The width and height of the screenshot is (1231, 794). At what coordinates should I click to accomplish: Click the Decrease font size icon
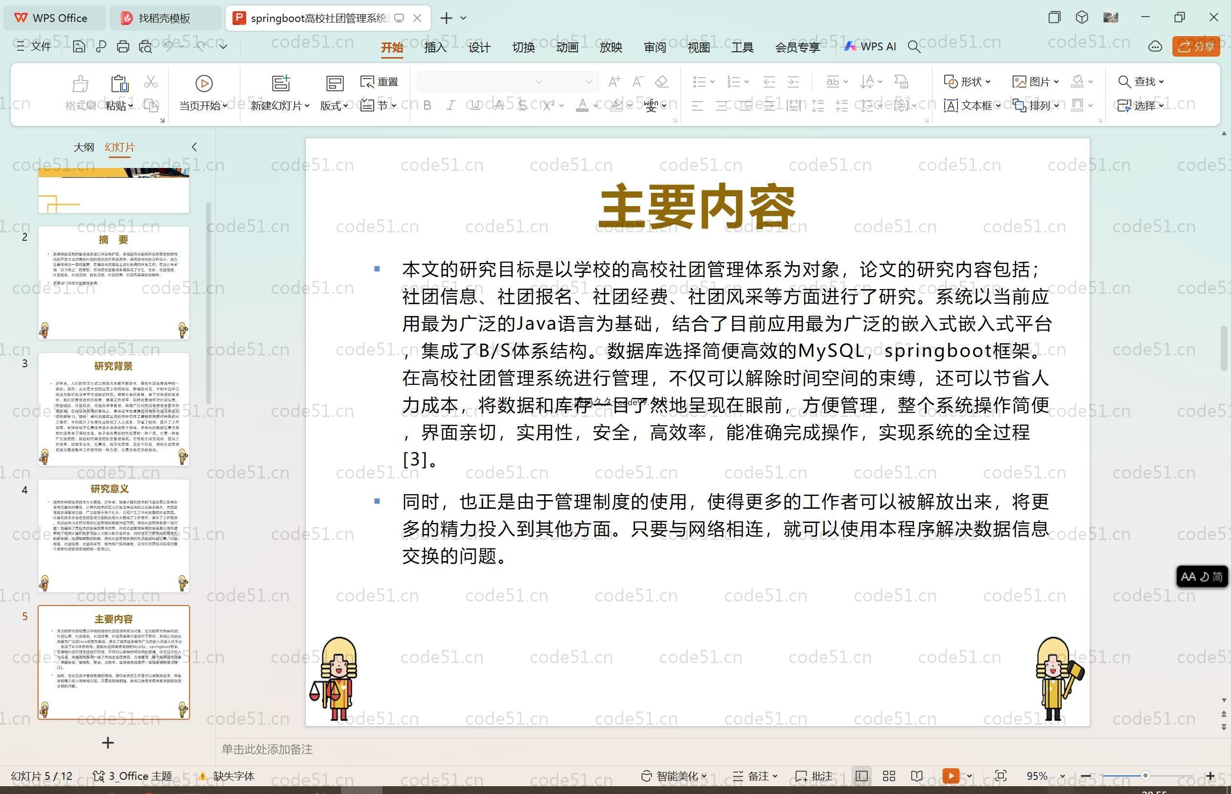(638, 82)
